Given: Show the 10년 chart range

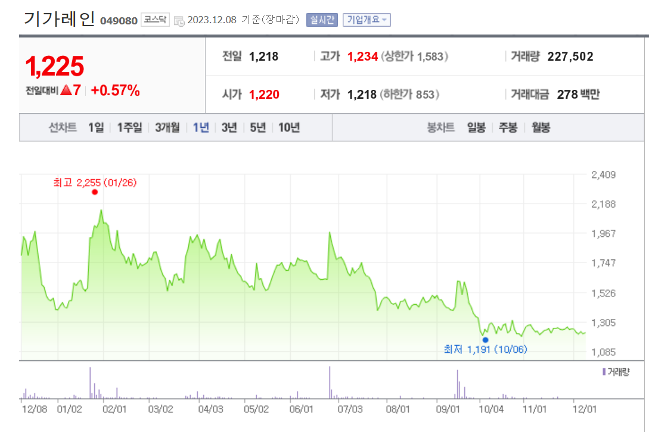Looking at the screenshot, I should point(289,127).
